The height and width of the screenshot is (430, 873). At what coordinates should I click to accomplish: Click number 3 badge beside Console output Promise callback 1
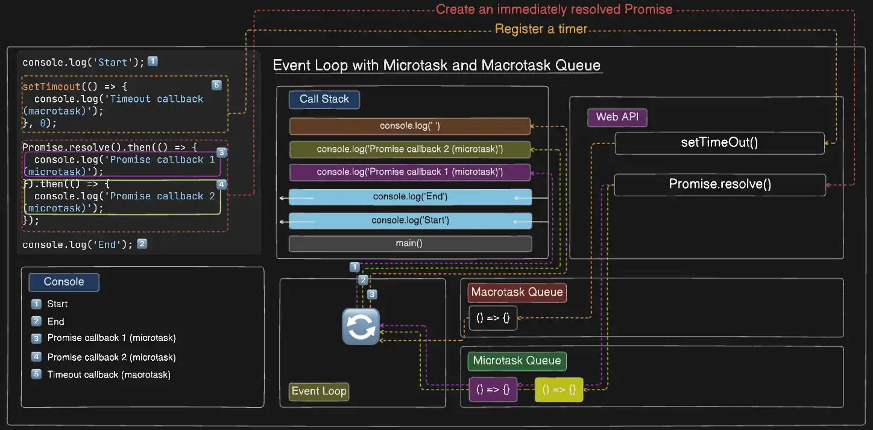(36, 338)
